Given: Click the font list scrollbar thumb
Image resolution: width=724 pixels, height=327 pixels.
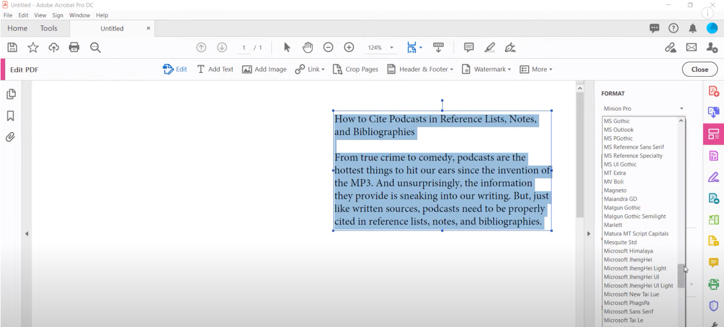Looking at the screenshot, I should coord(681,276).
